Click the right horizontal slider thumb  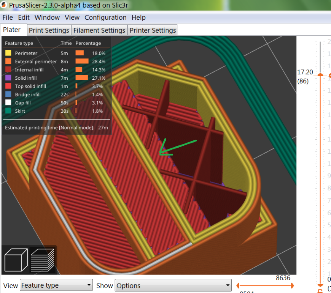[x=292, y=286]
